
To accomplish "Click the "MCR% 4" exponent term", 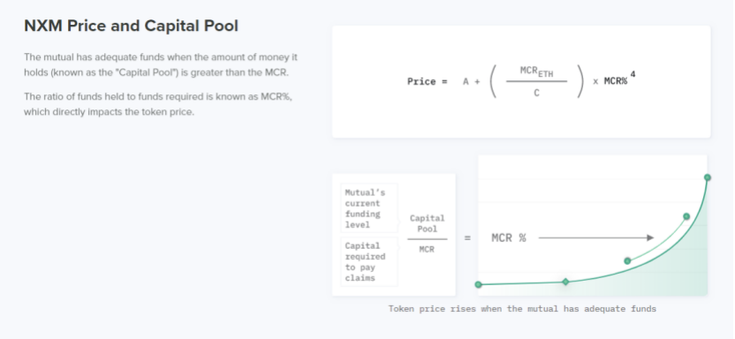I will (x=619, y=79).
